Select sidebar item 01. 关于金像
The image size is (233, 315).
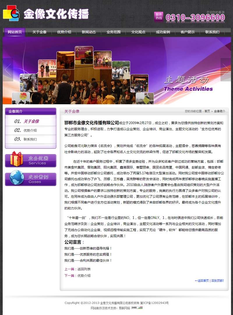coord(31,121)
